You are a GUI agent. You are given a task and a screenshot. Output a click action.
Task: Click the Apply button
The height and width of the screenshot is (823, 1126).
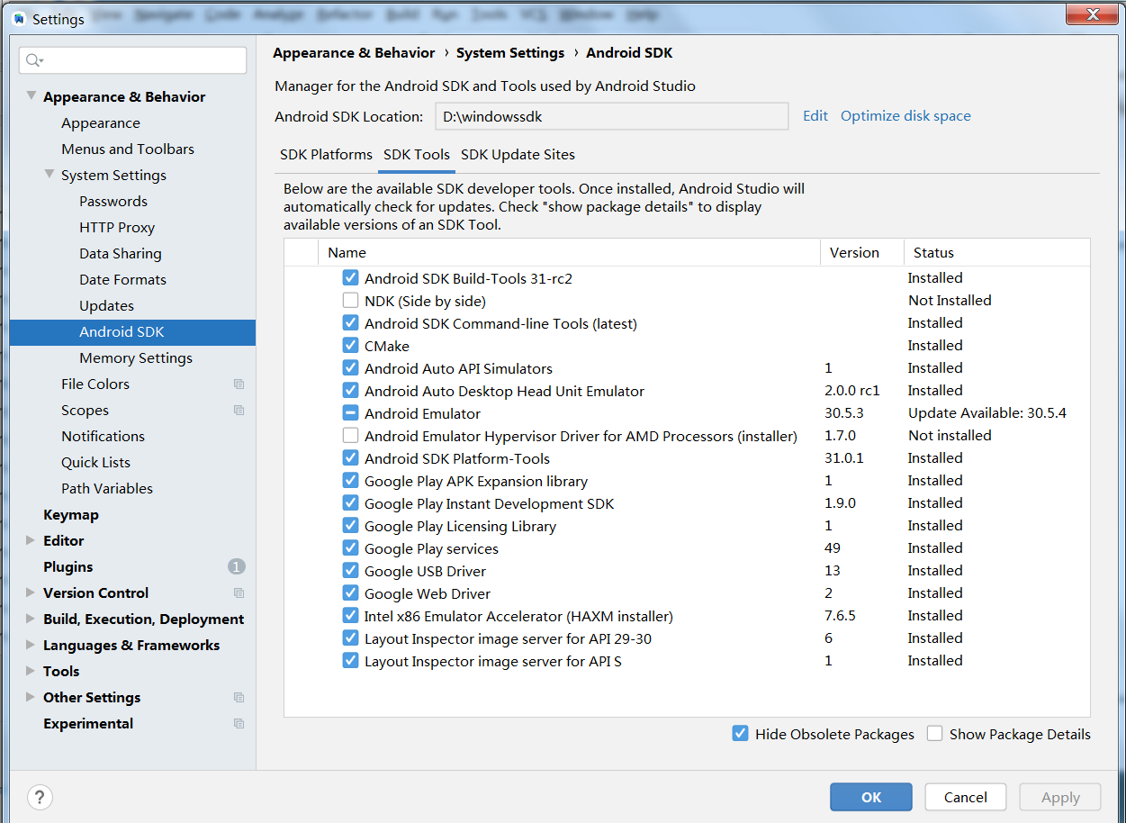coord(1060,797)
